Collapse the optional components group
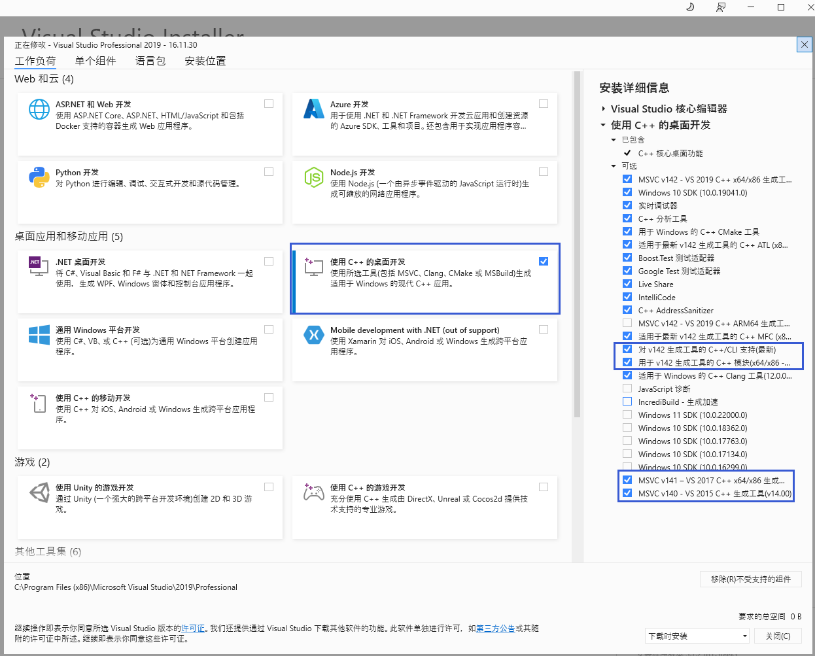 tap(614, 166)
